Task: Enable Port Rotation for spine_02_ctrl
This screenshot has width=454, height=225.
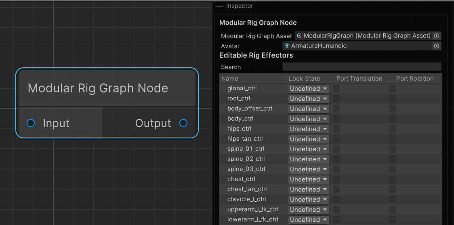Action: click(392, 159)
